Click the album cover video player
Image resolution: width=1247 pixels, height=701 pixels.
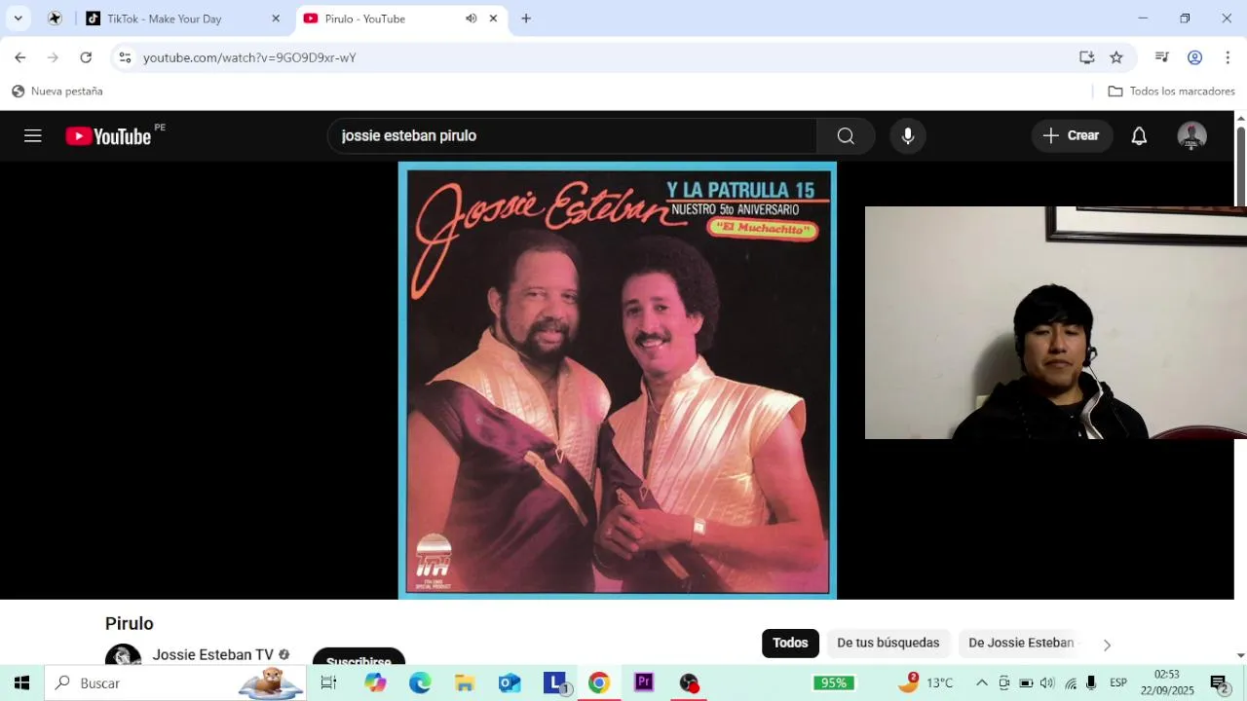[x=618, y=381]
